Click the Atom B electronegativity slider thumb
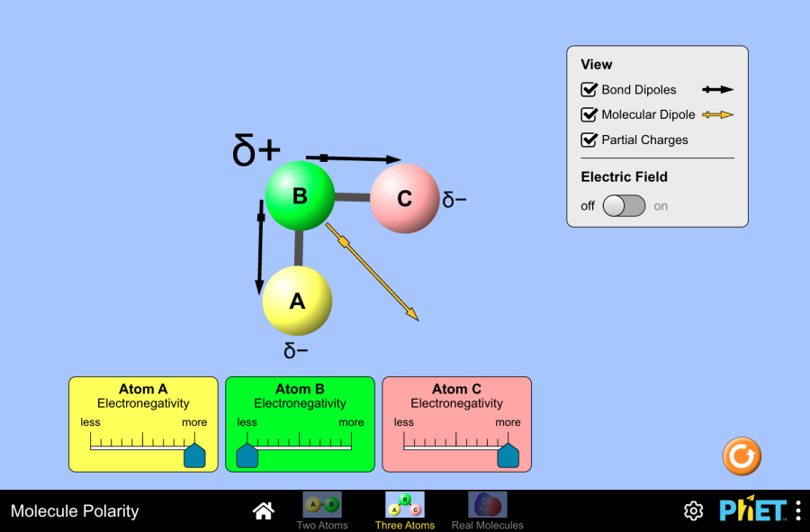Image resolution: width=810 pixels, height=532 pixels. click(x=247, y=455)
